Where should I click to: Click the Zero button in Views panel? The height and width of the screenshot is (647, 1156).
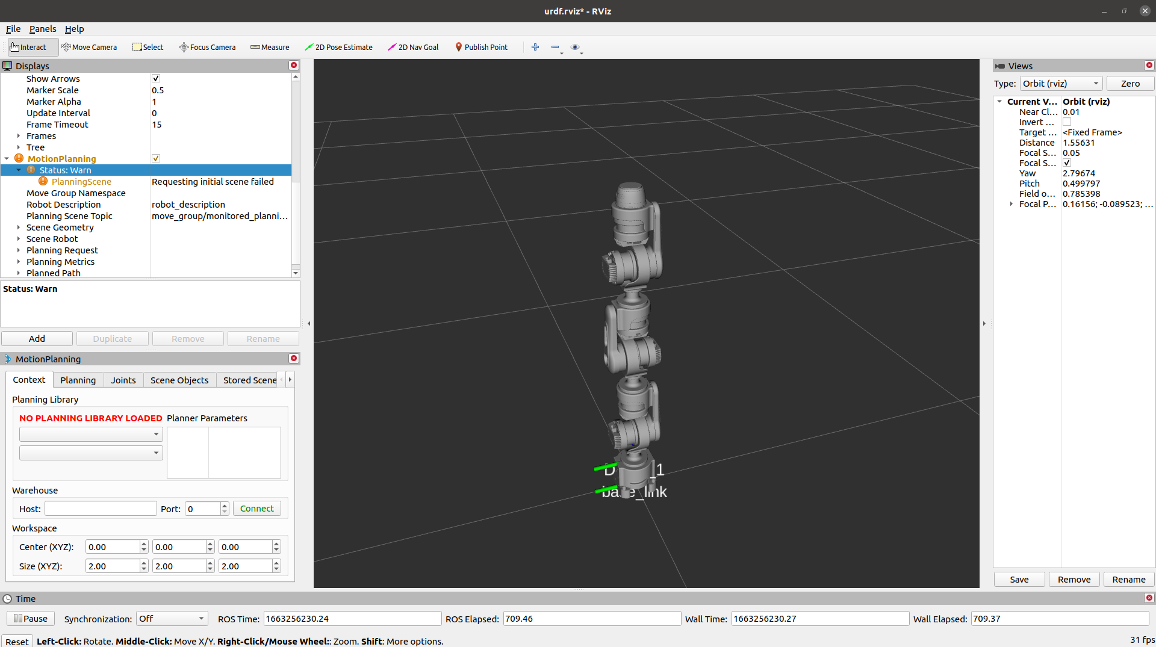pos(1130,83)
